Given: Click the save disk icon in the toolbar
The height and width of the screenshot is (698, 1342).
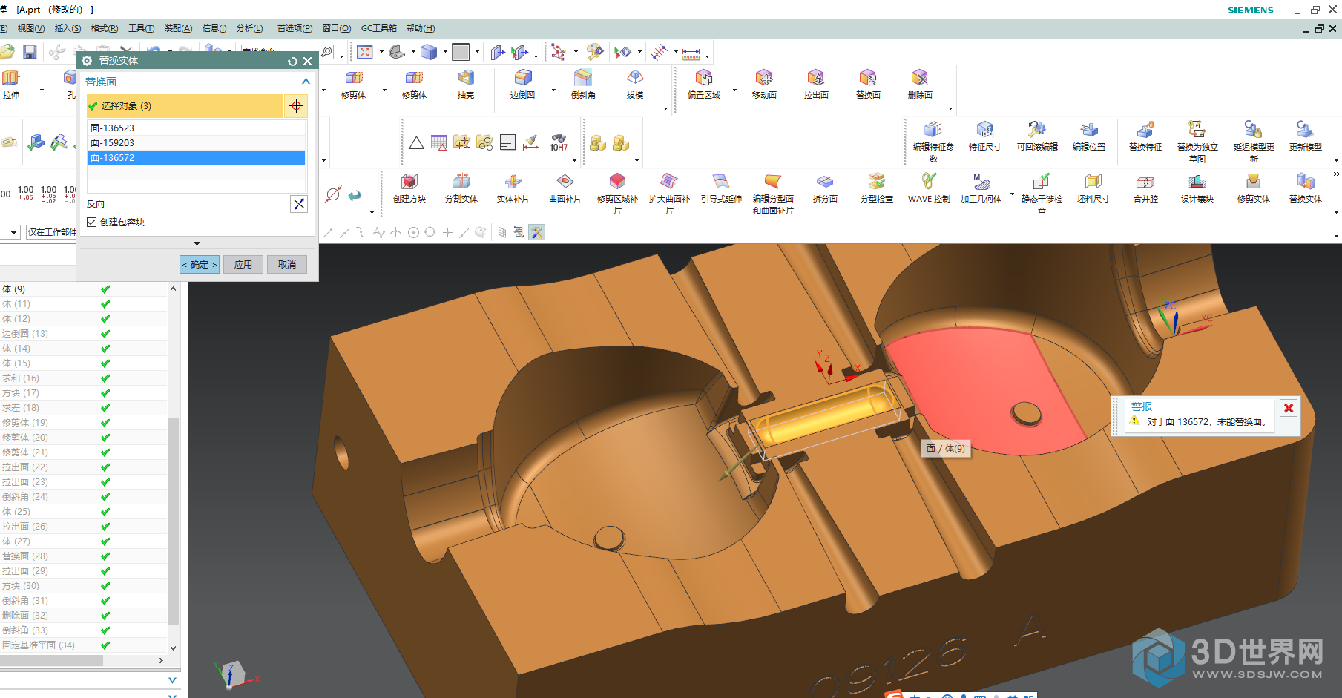Looking at the screenshot, I should point(30,52).
